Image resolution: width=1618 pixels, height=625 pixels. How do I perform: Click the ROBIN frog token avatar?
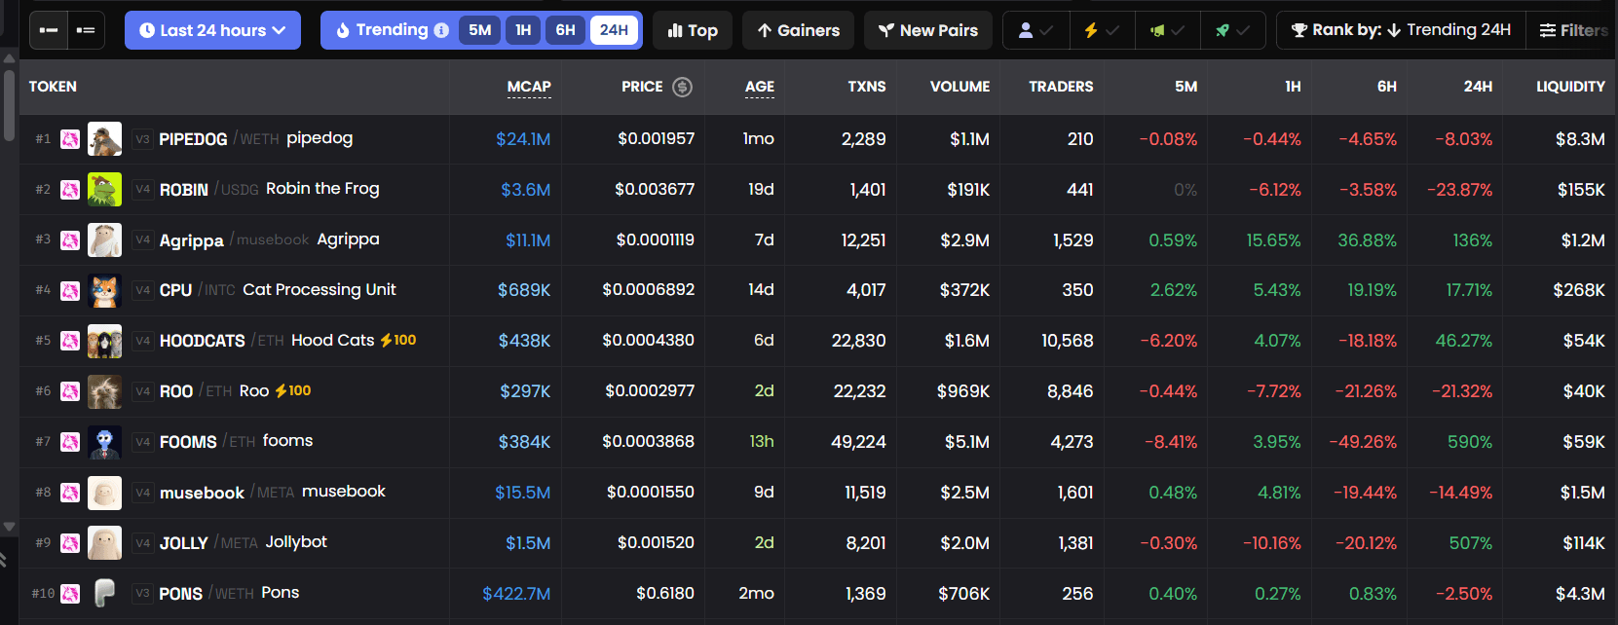pos(104,190)
